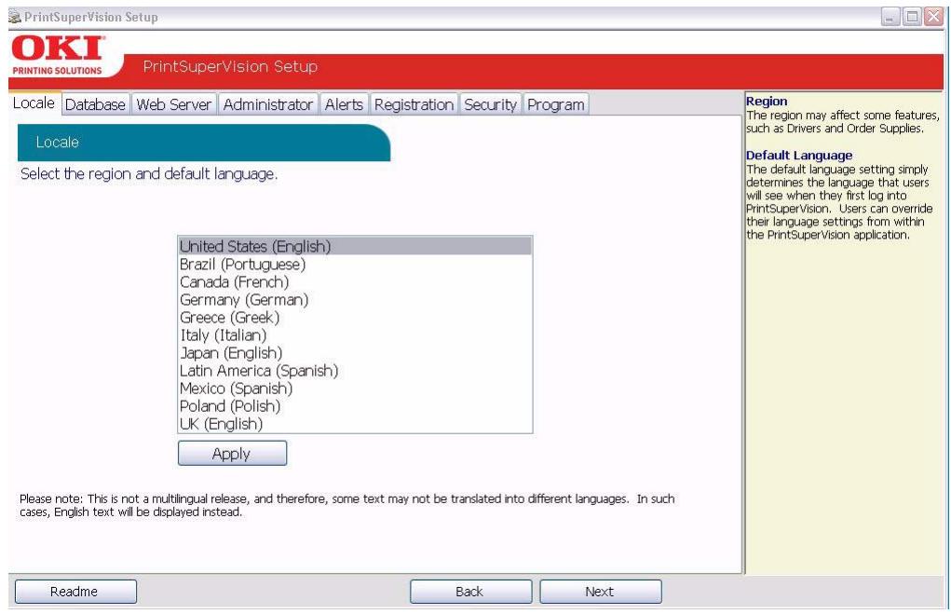Choose Poland (Polish) from the list

[x=355, y=406]
